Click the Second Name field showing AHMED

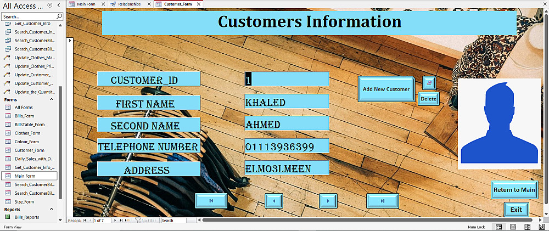pos(287,123)
